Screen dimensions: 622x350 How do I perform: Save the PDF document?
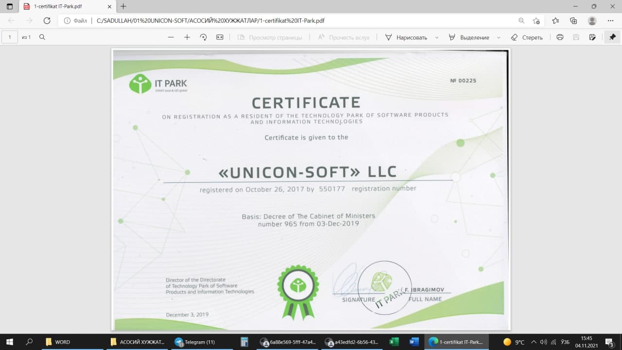576,37
